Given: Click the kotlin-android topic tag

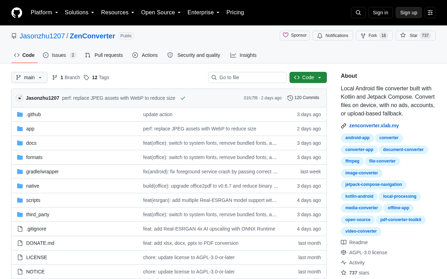Looking at the screenshot, I should [x=359, y=197].
